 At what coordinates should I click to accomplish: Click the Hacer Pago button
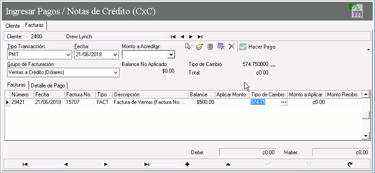[257, 47]
